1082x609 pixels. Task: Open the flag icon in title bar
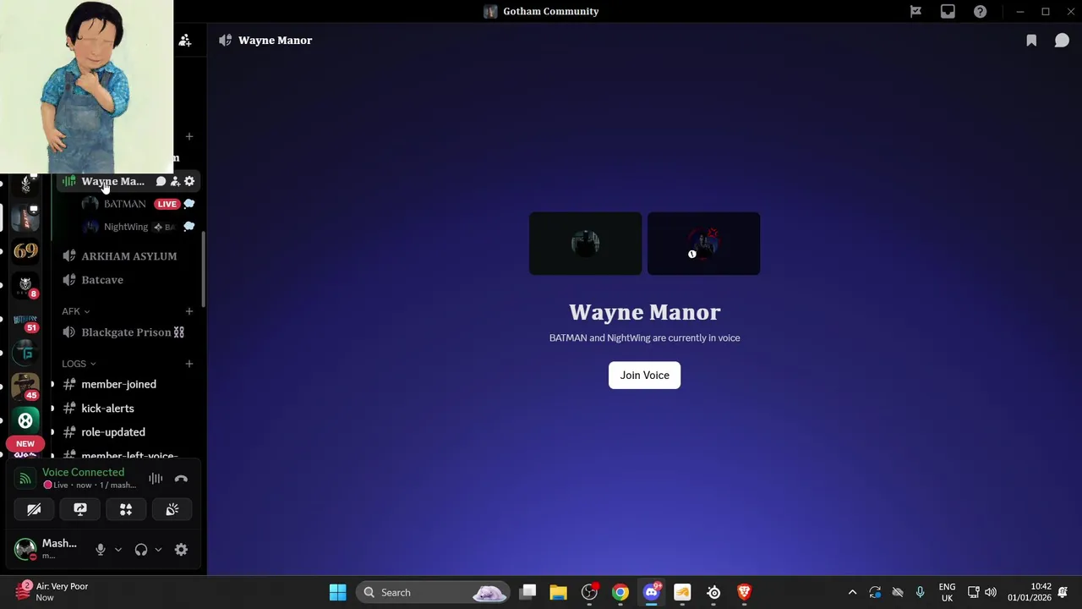(x=915, y=12)
